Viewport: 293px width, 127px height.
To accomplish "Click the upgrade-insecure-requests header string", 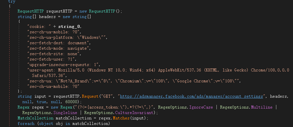I will [64, 65].
